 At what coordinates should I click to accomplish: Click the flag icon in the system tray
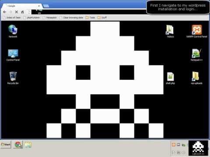pyautogui.click(x=174, y=153)
